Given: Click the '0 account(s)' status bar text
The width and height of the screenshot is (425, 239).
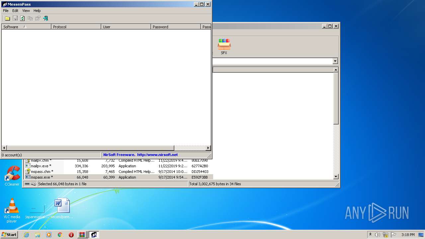Looking at the screenshot, I should click(12, 155).
